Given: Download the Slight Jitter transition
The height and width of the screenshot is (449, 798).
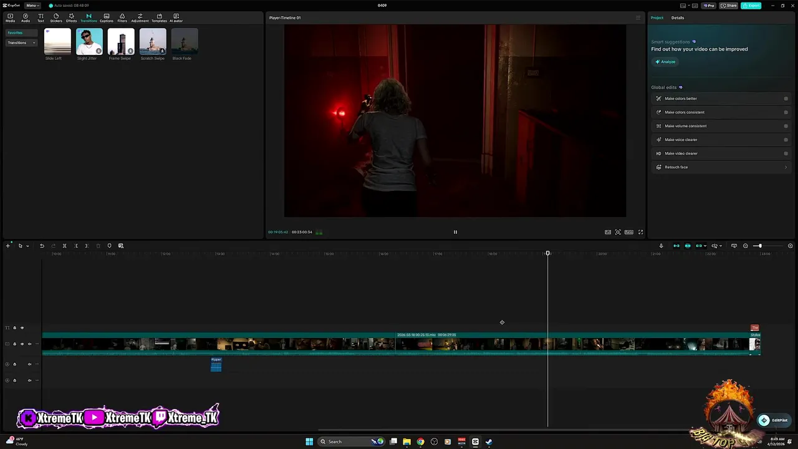Looking at the screenshot, I should (x=99, y=51).
